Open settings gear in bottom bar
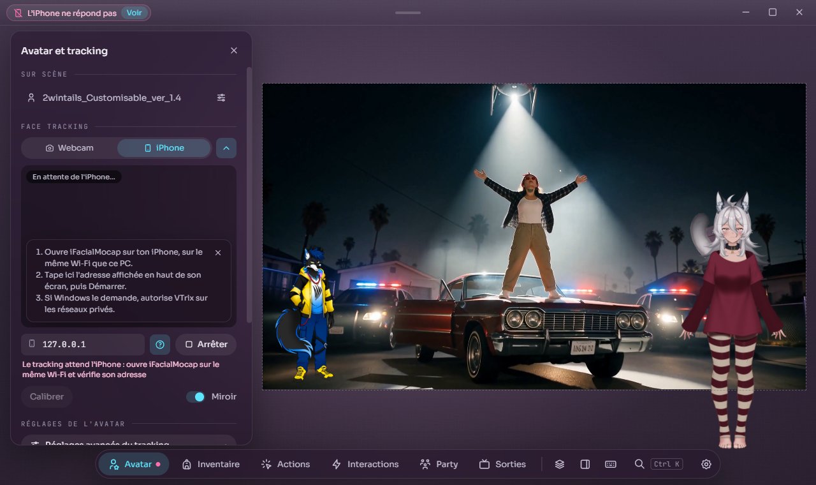816x485 pixels. [x=706, y=464]
